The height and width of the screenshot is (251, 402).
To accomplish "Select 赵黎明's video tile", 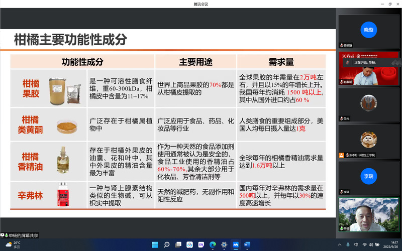I will tap(369, 69).
